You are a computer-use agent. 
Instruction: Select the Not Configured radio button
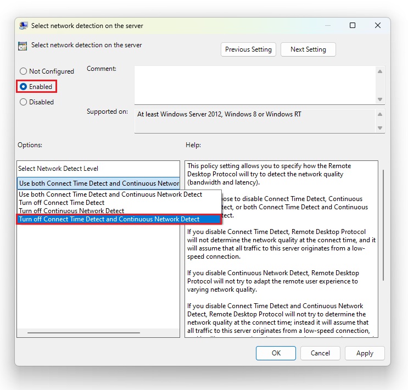tap(47, 71)
